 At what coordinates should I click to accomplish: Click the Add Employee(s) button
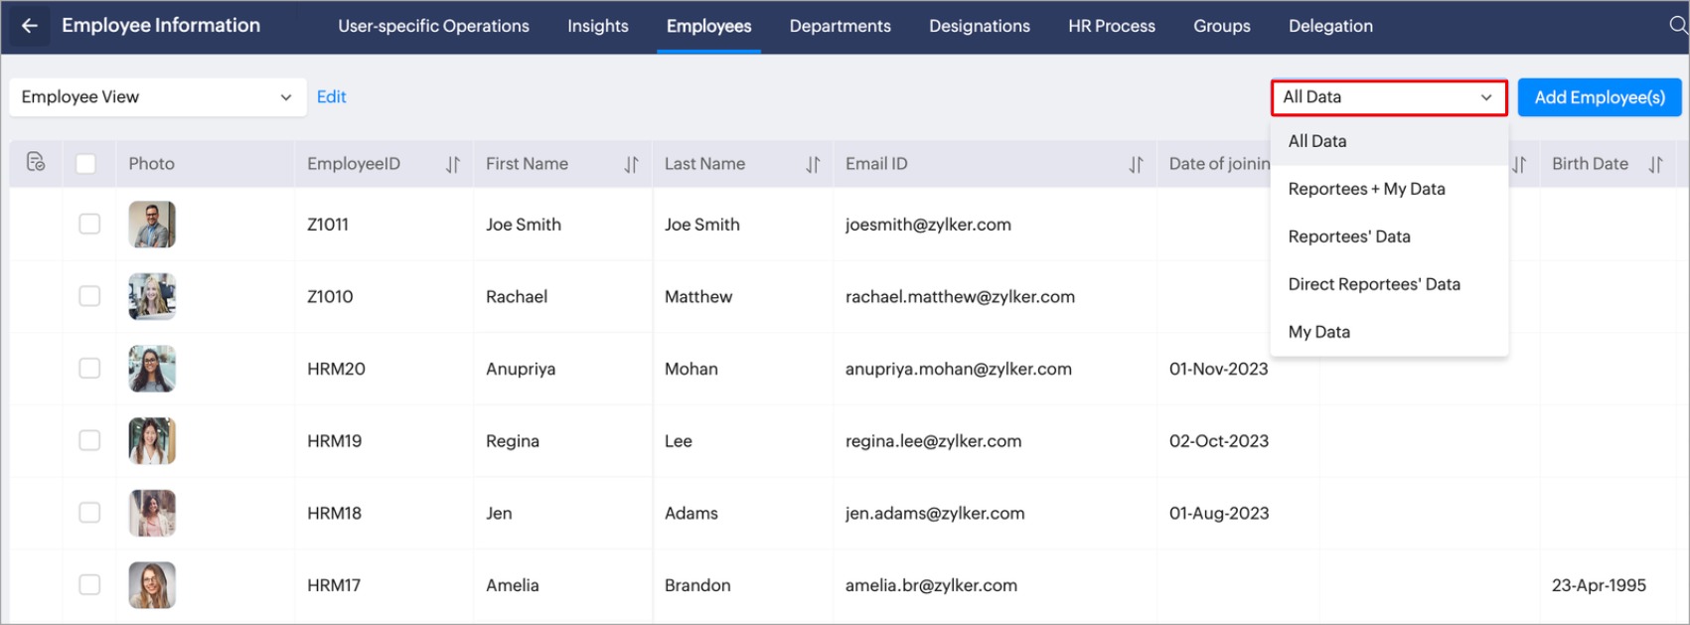tap(1599, 97)
